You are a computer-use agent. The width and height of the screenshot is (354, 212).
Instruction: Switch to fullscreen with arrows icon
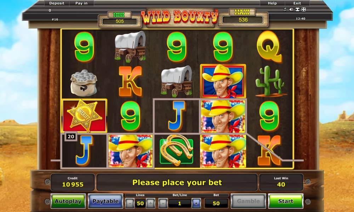click(x=304, y=9)
